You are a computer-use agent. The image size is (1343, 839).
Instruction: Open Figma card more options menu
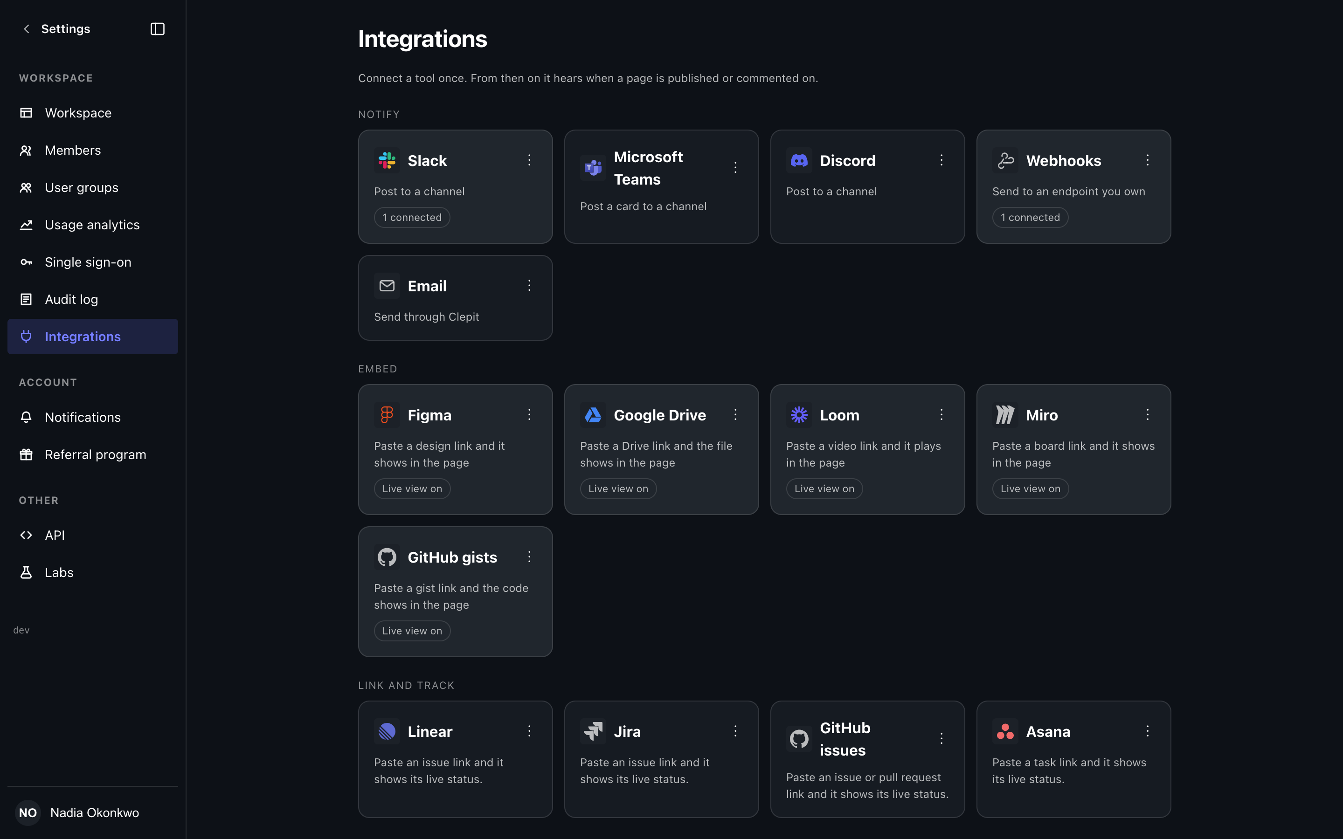point(529,414)
